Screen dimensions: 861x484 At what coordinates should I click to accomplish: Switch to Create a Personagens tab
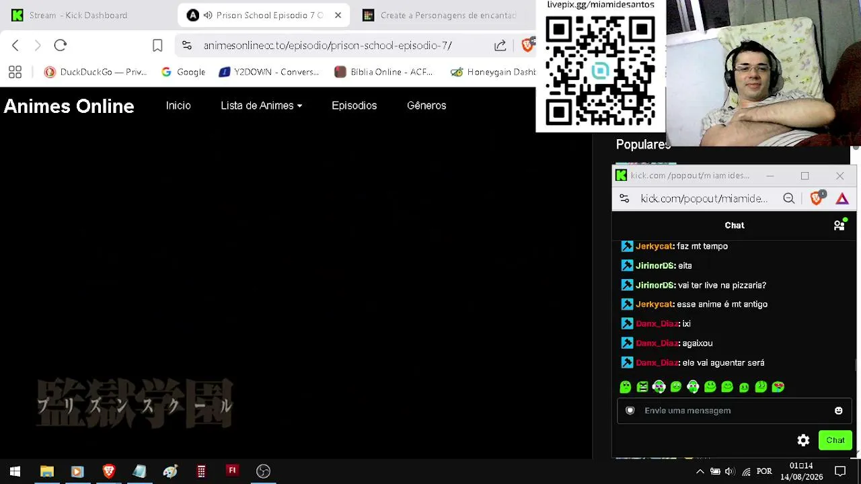point(440,15)
